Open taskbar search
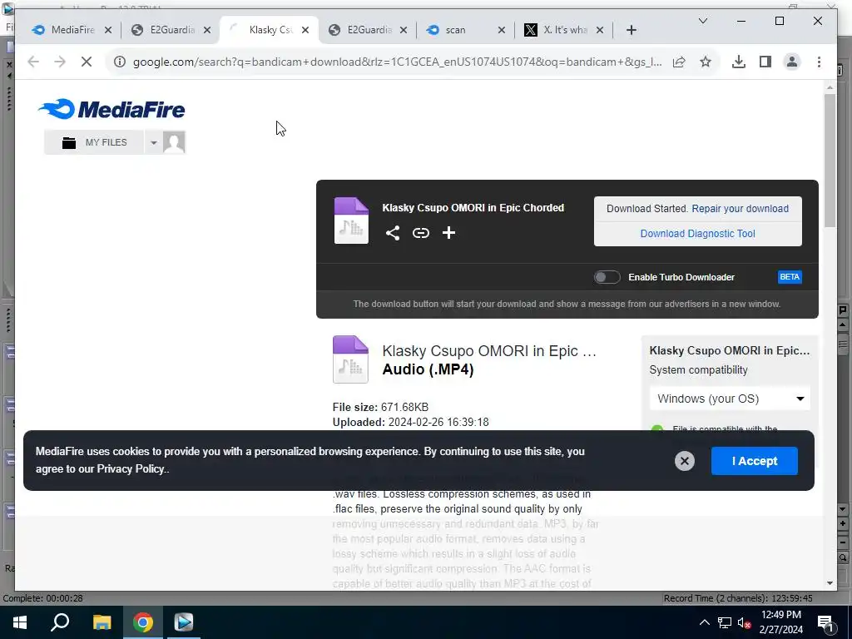 60,622
